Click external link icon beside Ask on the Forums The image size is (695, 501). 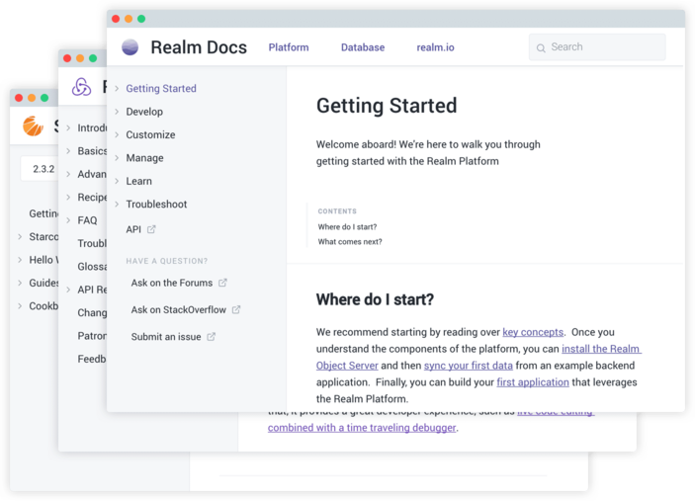[x=222, y=283]
